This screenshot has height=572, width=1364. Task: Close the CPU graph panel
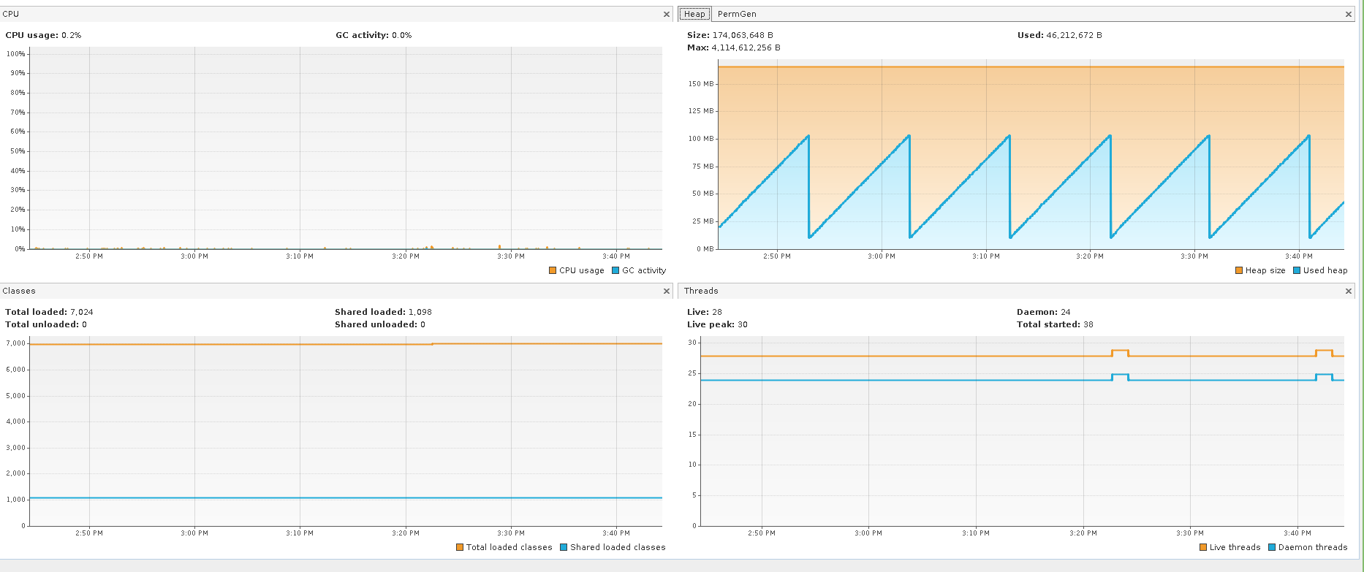[x=666, y=15]
